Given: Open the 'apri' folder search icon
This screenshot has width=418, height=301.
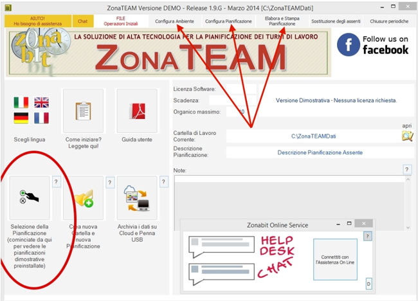Looking at the screenshot, I should click(x=407, y=136).
